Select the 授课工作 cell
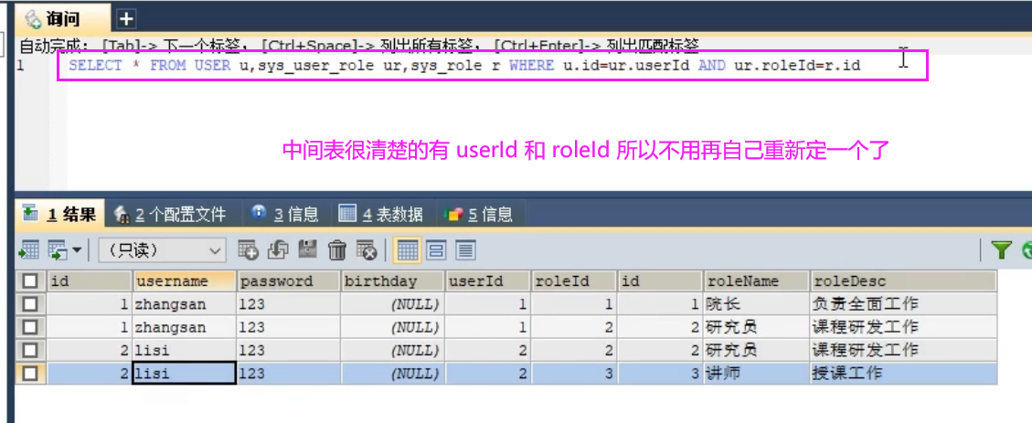 click(903, 374)
